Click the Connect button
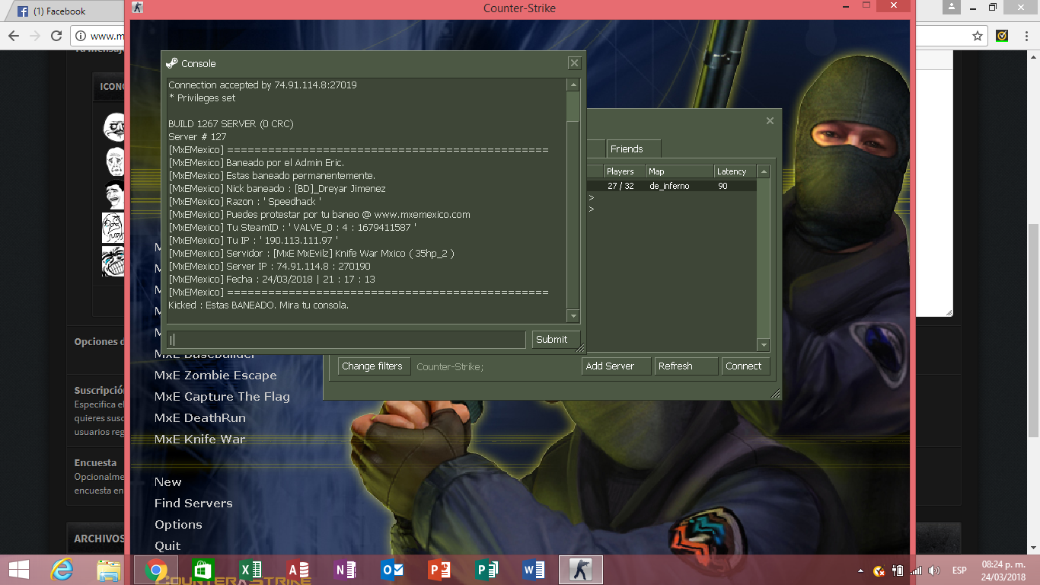Image resolution: width=1040 pixels, height=585 pixels. (746, 366)
